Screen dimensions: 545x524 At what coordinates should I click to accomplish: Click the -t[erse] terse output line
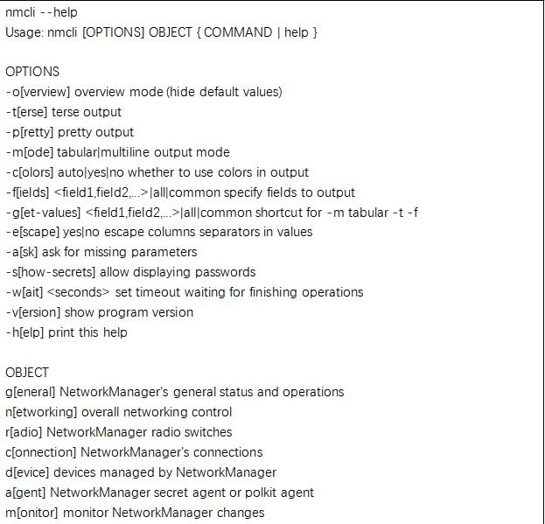(x=64, y=112)
